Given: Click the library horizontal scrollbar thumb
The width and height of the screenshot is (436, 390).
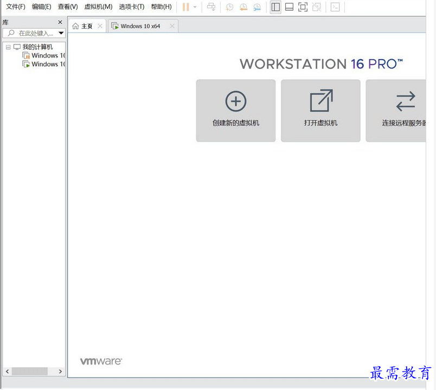Looking at the screenshot, I should (x=29, y=372).
